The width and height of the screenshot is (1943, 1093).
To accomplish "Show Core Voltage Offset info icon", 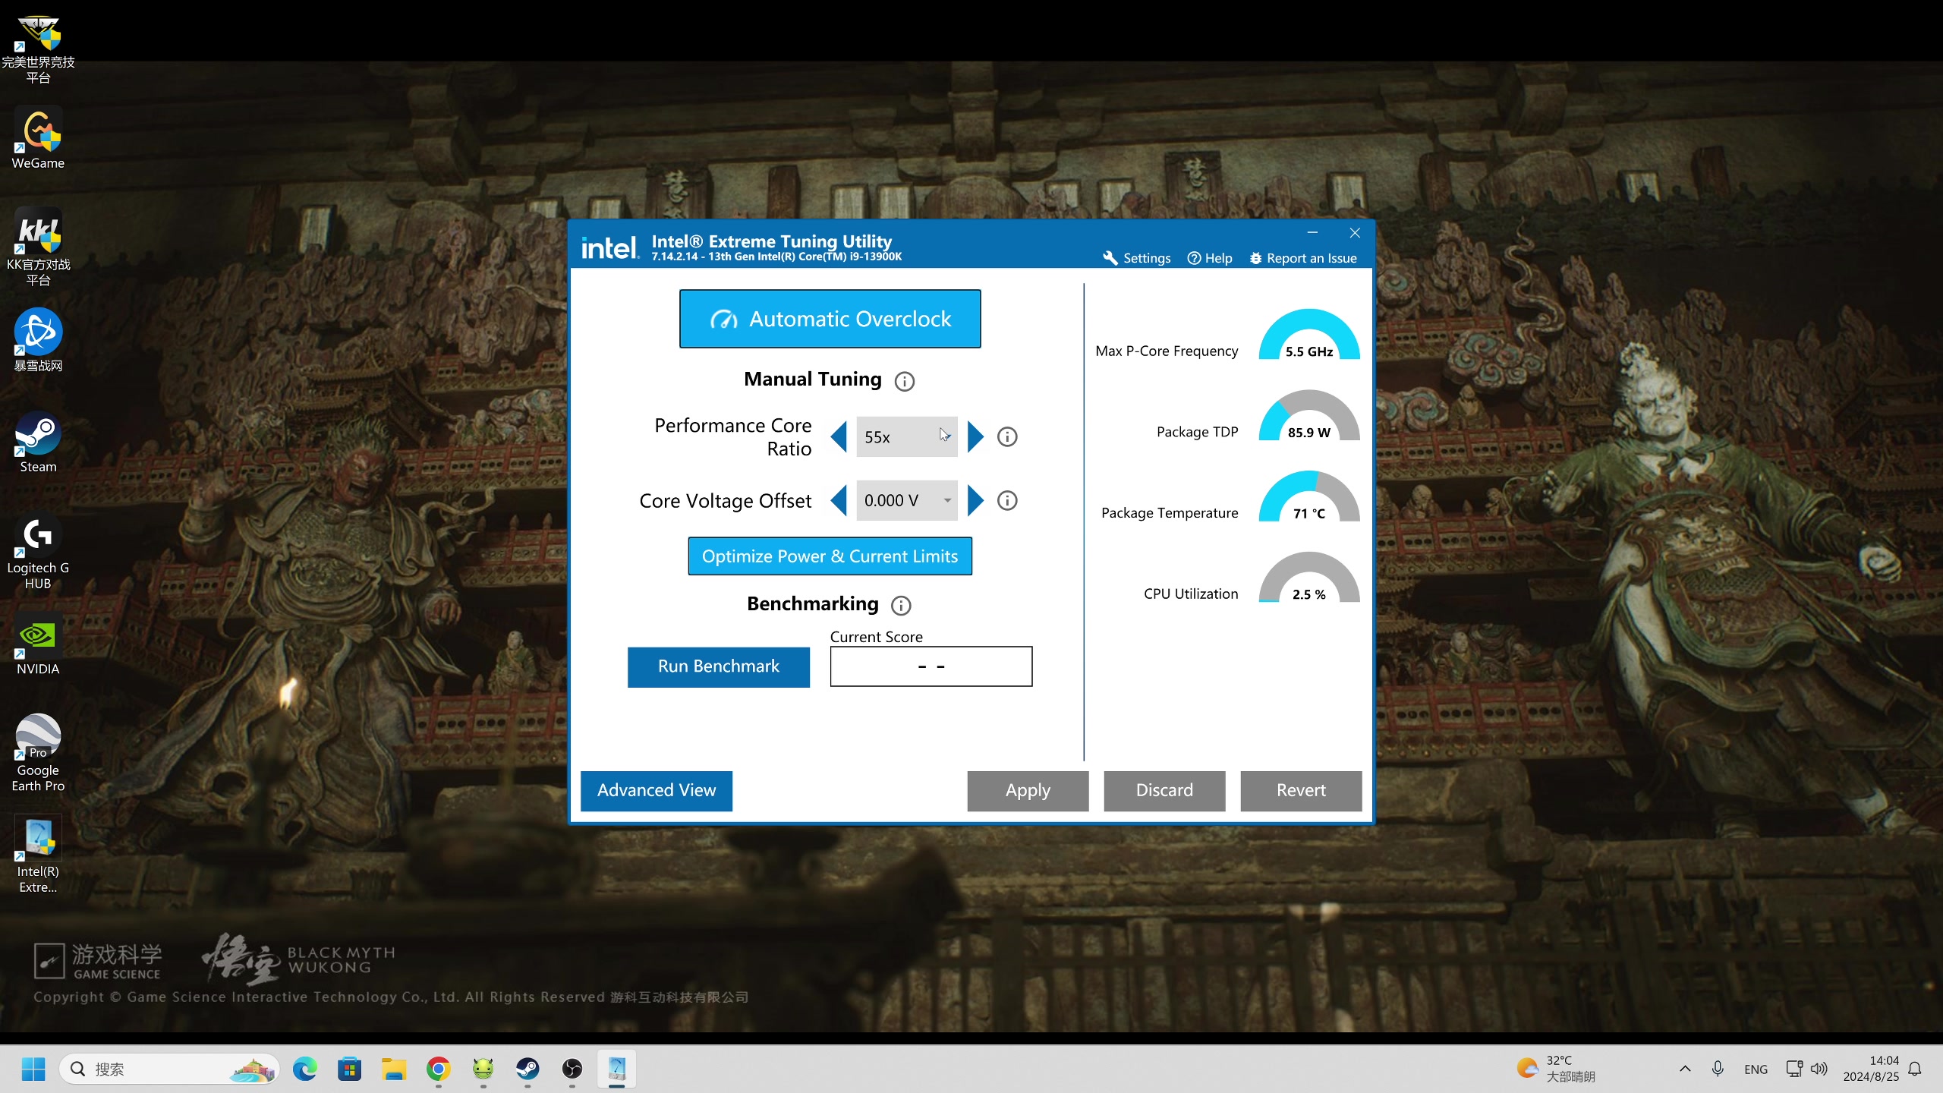I will click(1007, 500).
